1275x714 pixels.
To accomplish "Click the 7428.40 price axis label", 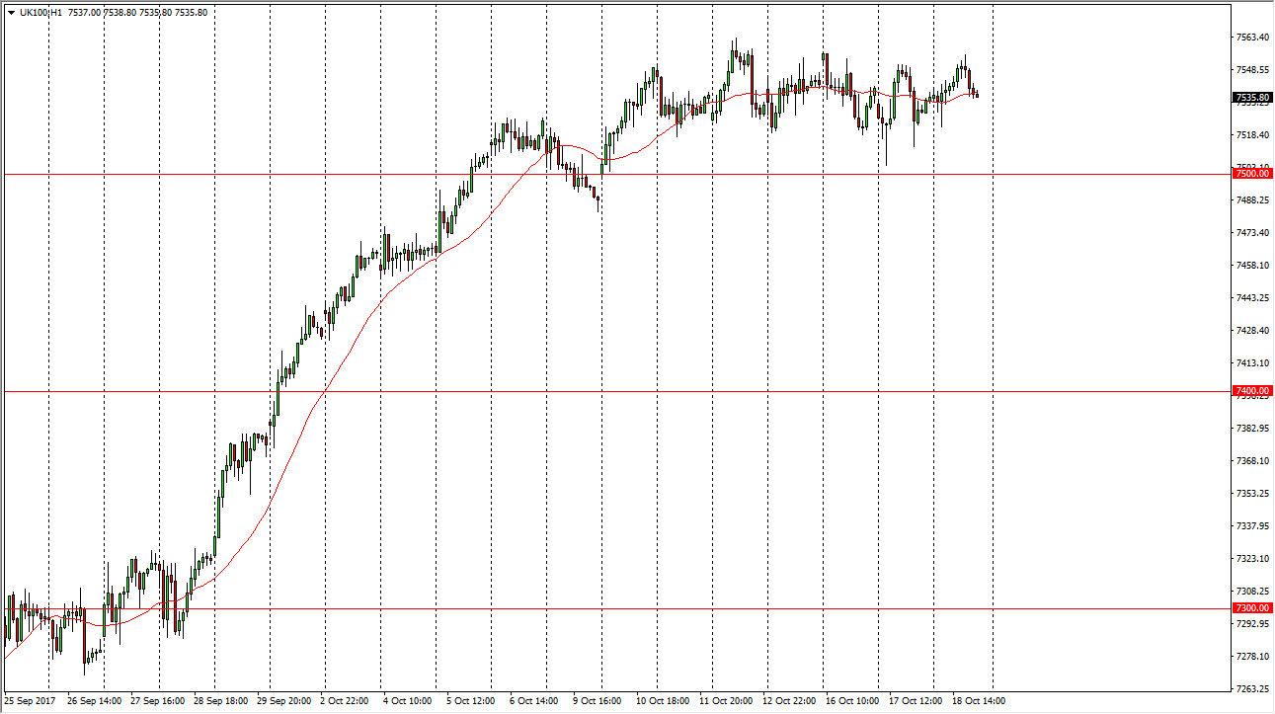I will click(1251, 331).
